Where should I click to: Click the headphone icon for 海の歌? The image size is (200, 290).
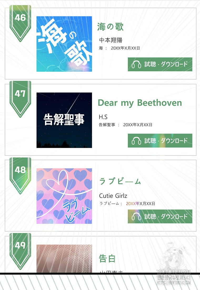point(136,64)
